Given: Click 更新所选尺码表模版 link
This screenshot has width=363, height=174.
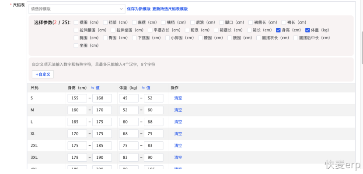Looking at the screenshot, I should point(170,9).
